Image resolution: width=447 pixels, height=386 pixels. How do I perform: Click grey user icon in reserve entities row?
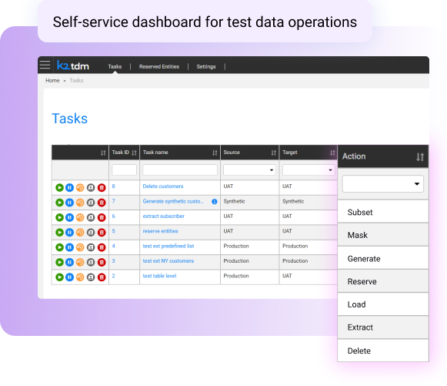click(x=91, y=232)
